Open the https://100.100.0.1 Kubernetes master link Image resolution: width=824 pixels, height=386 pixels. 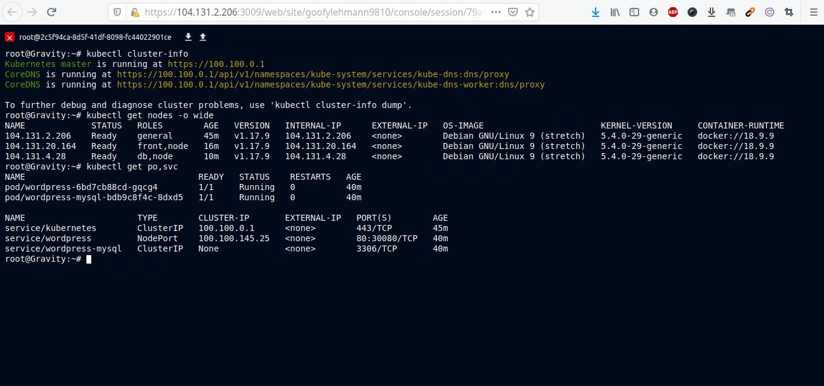tap(216, 64)
